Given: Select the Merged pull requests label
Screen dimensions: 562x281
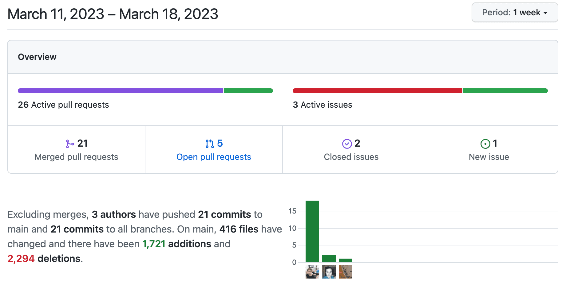Looking at the screenshot, I should 76,157.
